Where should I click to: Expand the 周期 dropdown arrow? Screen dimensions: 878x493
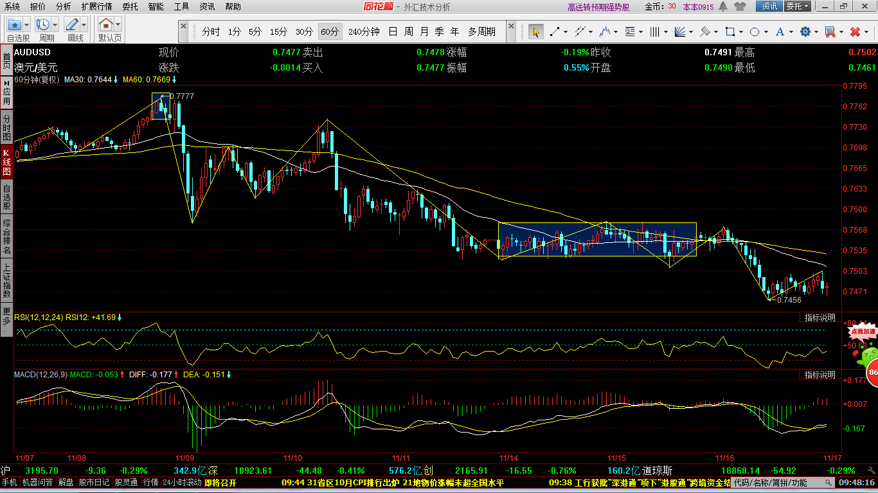pyautogui.click(x=55, y=25)
